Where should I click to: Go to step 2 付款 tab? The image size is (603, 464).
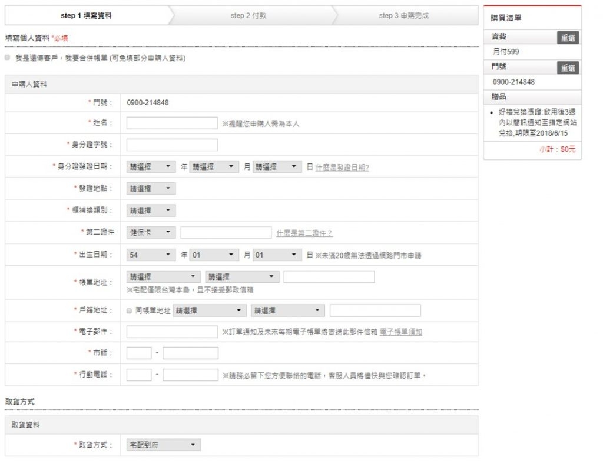point(248,16)
